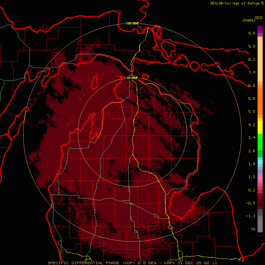Click the -1.3 scale value
The height and width of the screenshot is (265, 265).
[x=251, y=216]
